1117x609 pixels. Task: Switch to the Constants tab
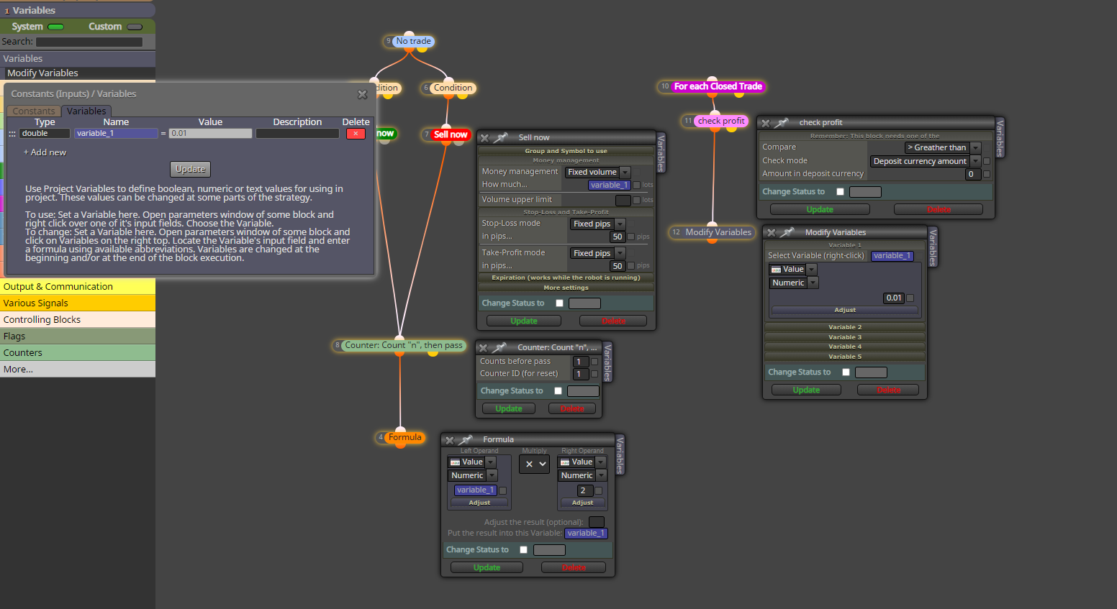[x=34, y=111]
